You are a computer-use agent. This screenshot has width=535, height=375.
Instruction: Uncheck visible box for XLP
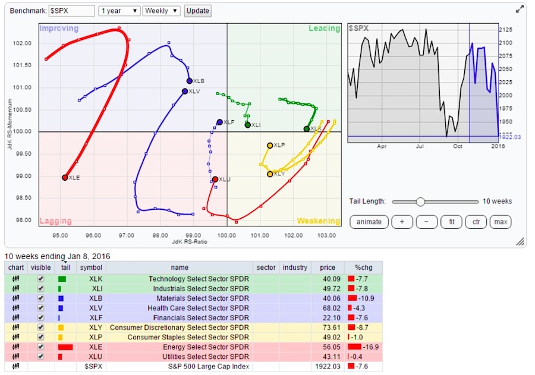coord(40,337)
